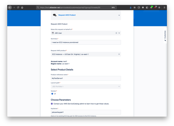Open the Firefox downloads panel
Screen dimensions: 174x126
tap(130, 7)
